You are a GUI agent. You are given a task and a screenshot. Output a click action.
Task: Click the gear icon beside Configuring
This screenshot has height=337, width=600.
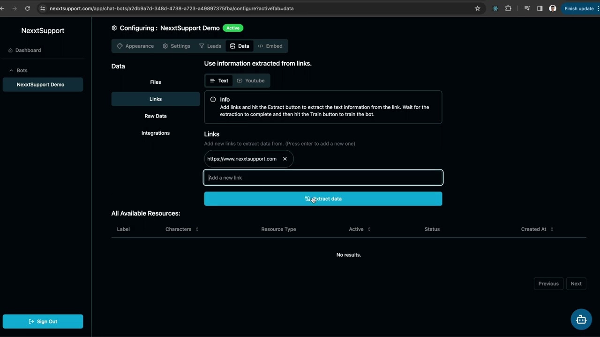[114, 28]
